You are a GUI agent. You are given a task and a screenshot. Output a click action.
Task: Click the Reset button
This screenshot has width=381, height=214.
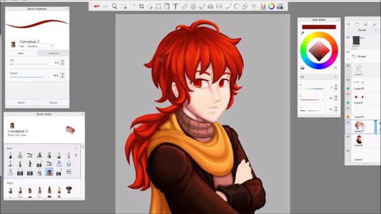tap(21, 103)
